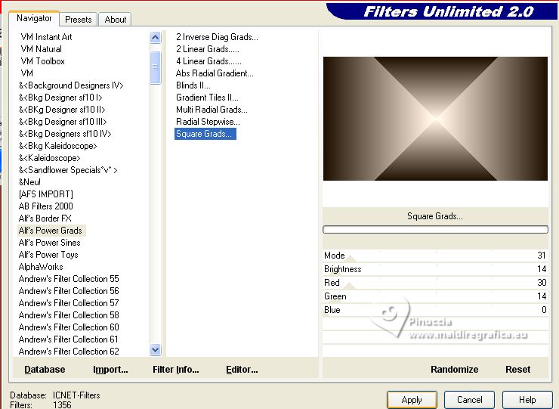Select the [AFS IMPORT] category
This screenshot has width=559, height=409.
[45, 194]
